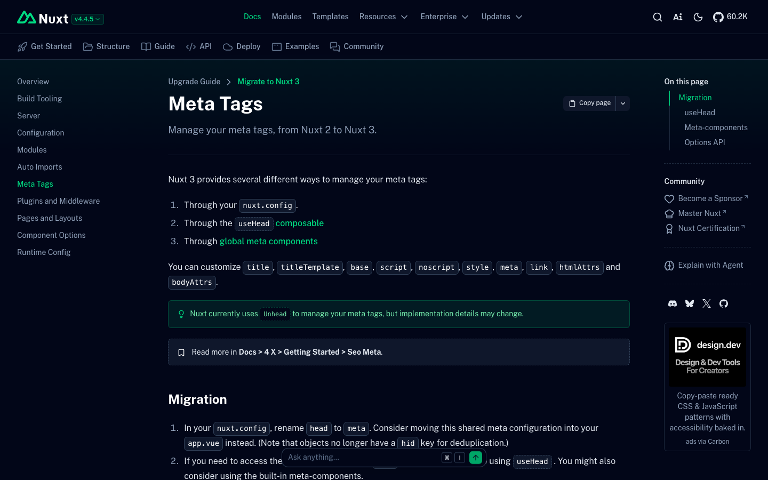Follow the global meta components link

point(269,242)
